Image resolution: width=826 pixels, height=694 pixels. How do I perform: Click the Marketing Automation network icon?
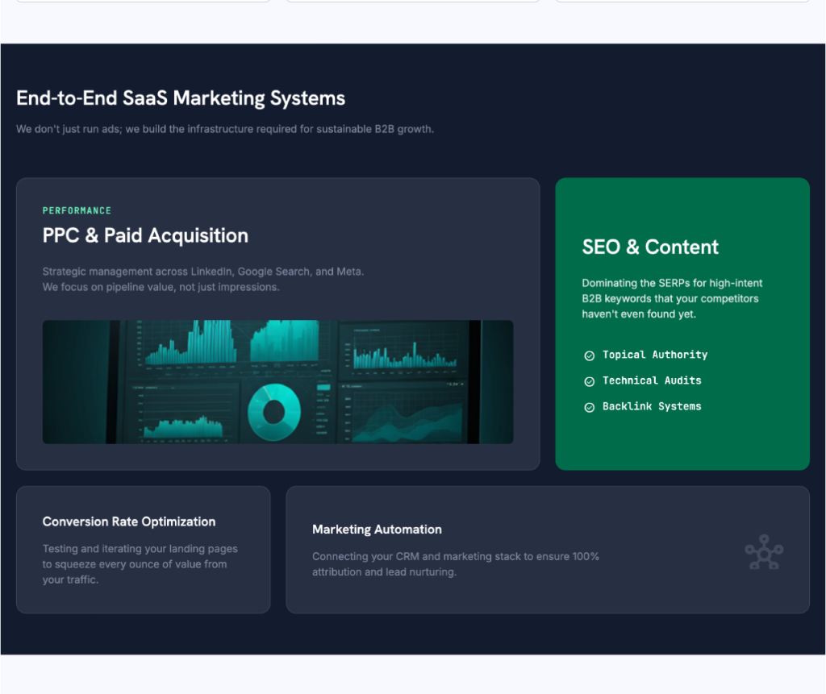click(764, 552)
